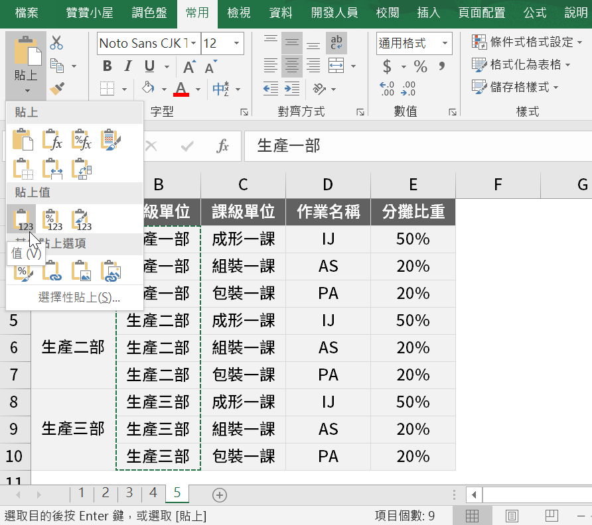This screenshot has height=525, width=592.
Task: Open alignment settings dialog launcher
Action: point(360,112)
